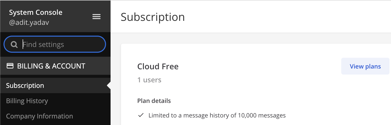
Task: Click the Plan details label
Action: (x=154, y=101)
